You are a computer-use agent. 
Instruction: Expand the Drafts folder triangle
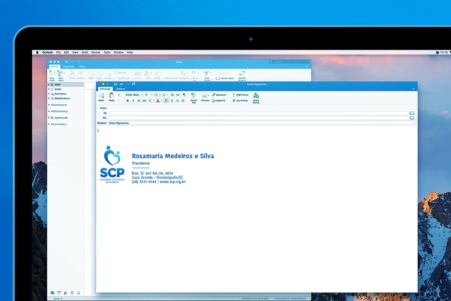point(49,89)
